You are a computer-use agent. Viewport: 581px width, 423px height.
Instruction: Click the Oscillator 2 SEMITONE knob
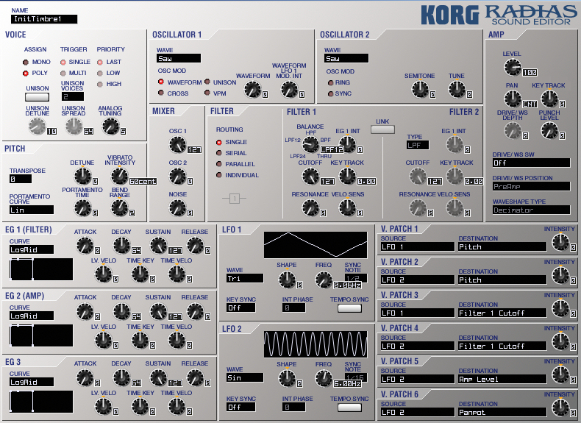pos(420,89)
